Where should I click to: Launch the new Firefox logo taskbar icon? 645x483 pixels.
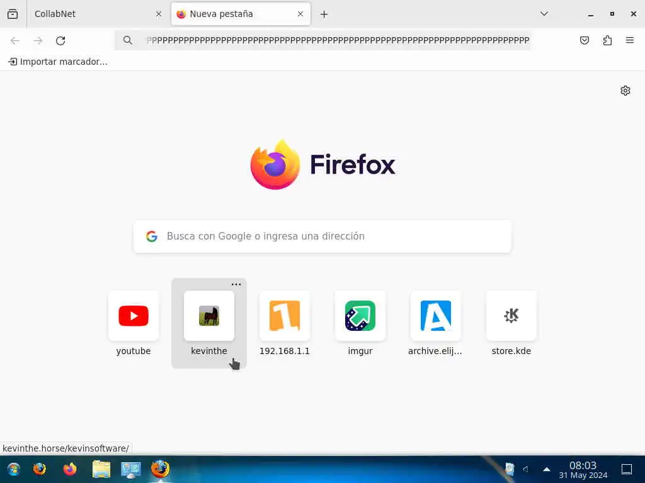(x=70, y=469)
